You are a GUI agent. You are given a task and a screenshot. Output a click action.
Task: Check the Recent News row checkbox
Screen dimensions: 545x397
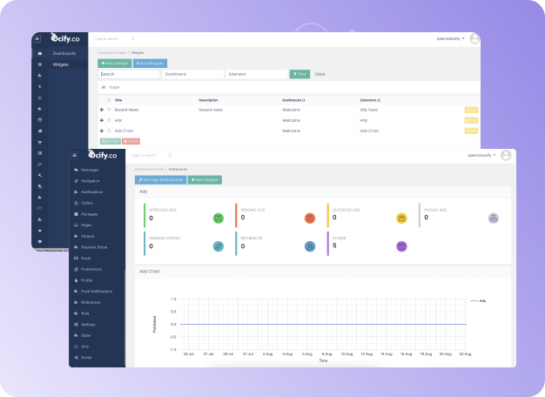point(109,111)
